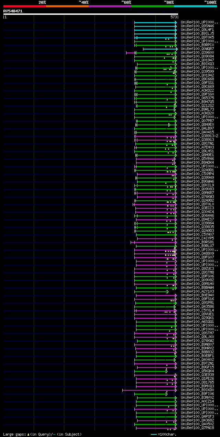This screenshot has width=220, height=437.
Task: Select the UniRef100_Q39599 label
Action: coord(197,71)
